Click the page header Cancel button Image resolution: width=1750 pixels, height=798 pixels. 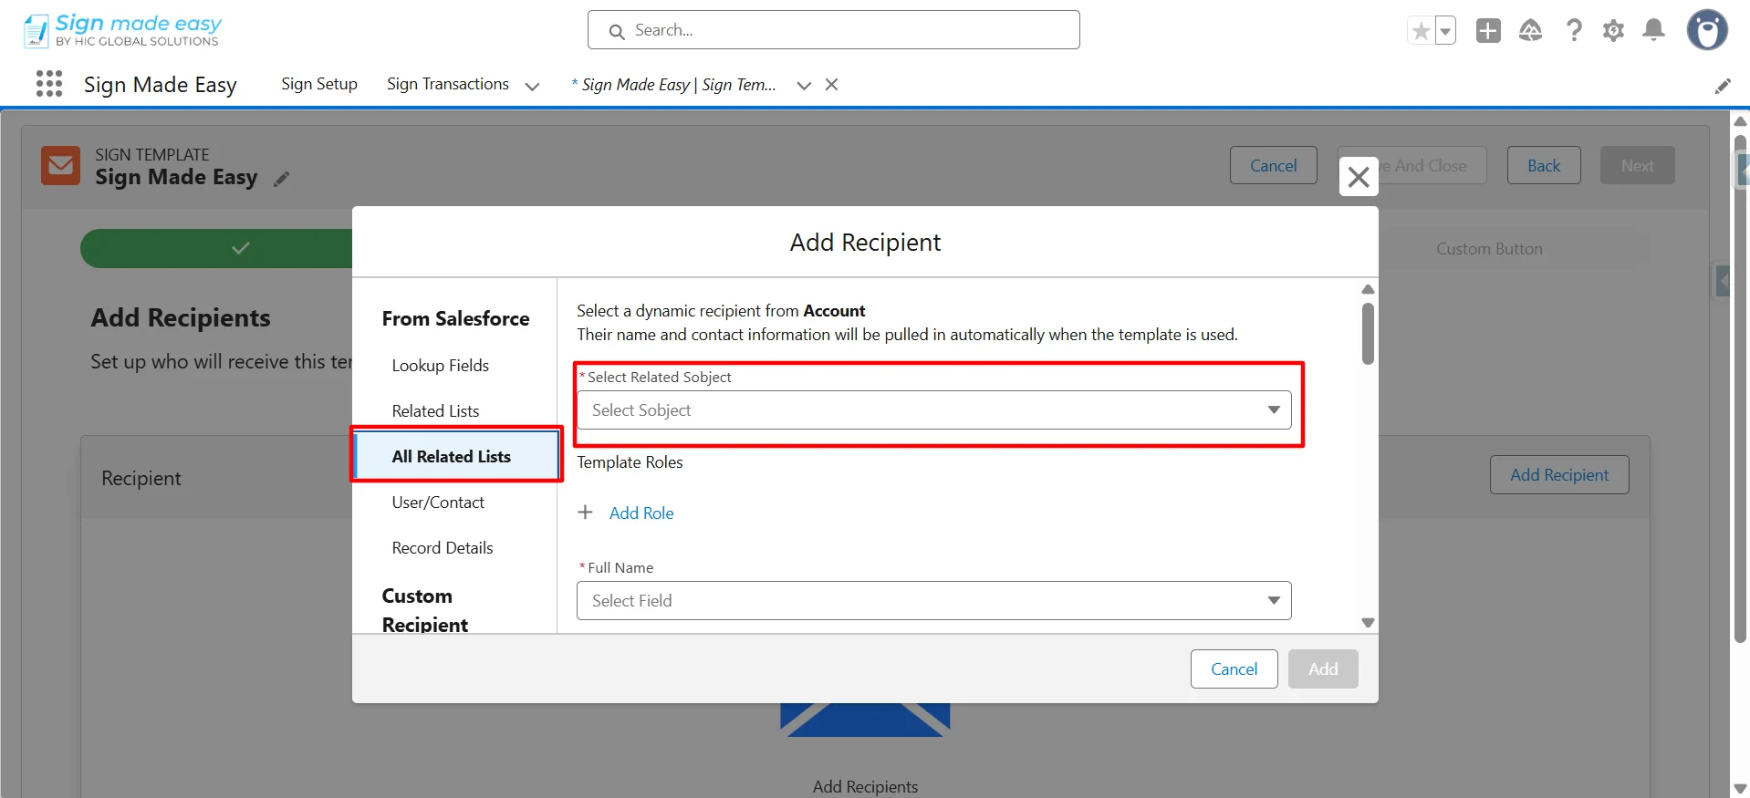click(x=1273, y=166)
